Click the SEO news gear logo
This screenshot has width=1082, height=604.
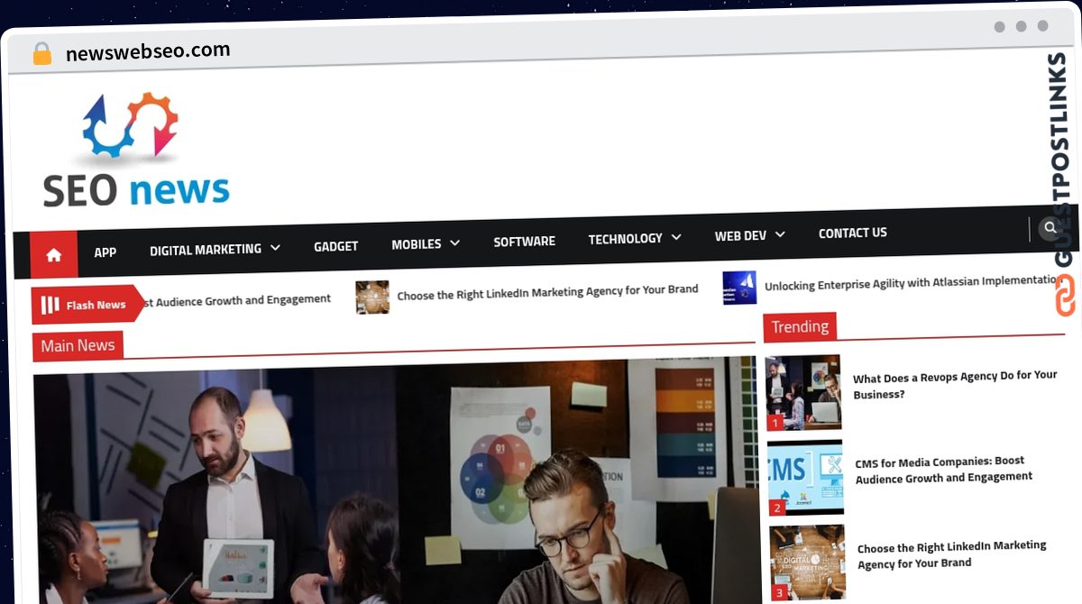click(131, 126)
